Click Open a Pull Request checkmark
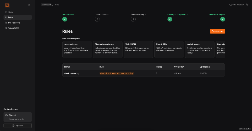Viewport: 252px width, 131px height. coord(223,19)
